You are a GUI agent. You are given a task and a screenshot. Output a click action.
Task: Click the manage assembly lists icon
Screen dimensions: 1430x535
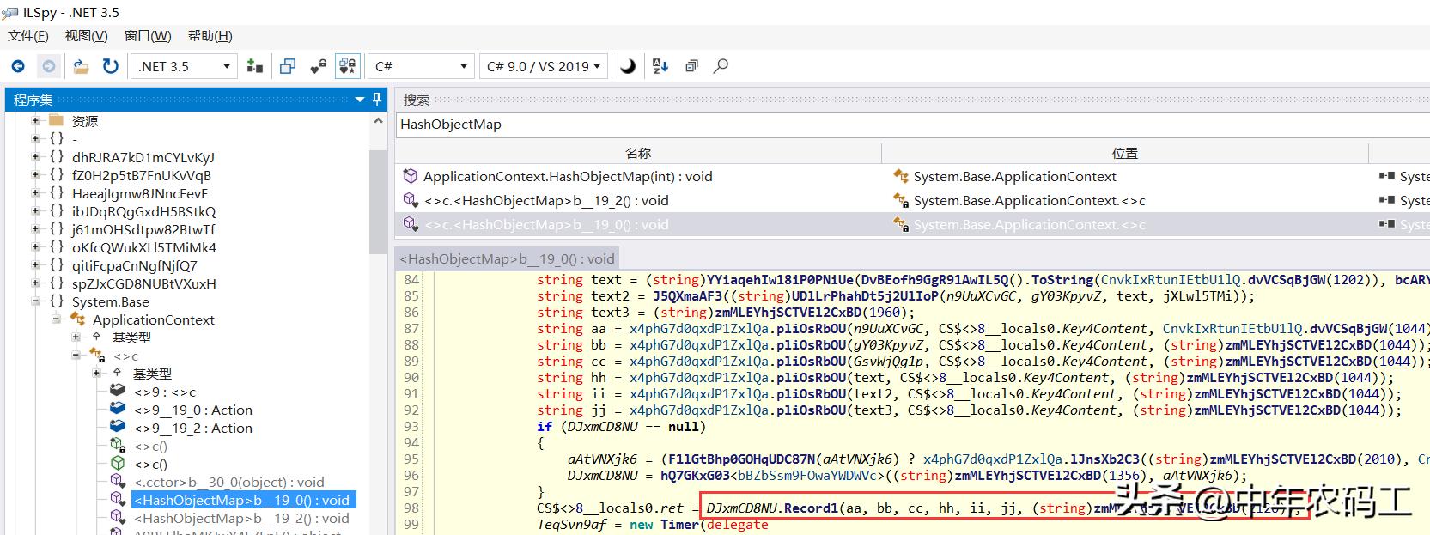[x=255, y=66]
